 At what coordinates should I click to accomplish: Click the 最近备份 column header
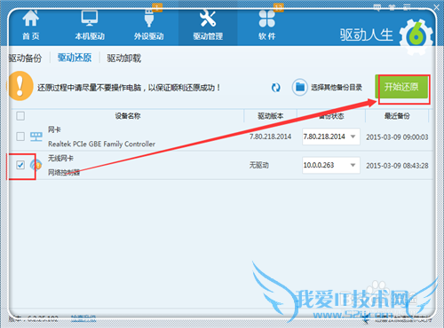click(397, 116)
